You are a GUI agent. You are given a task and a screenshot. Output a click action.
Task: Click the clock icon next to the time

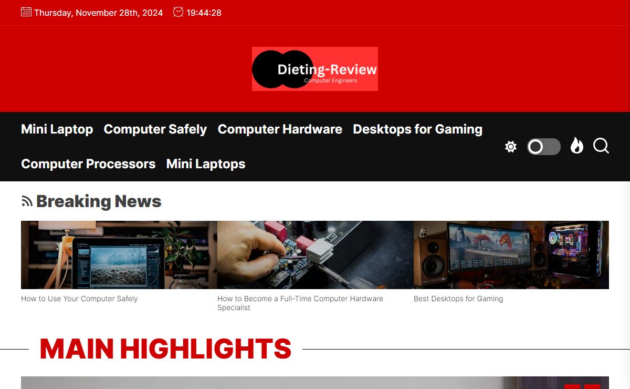(178, 12)
